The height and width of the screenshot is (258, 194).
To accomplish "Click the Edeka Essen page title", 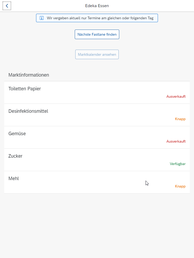I will (97, 6).
